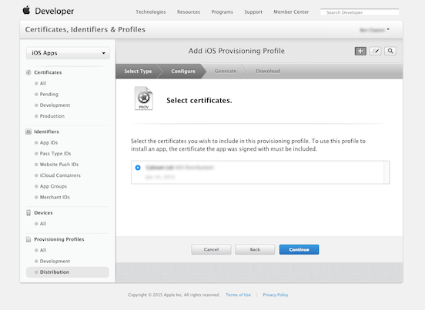The height and width of the screenshot is (310, 425).
Task: Go to Member Center
Action: [x=291, y=12]
